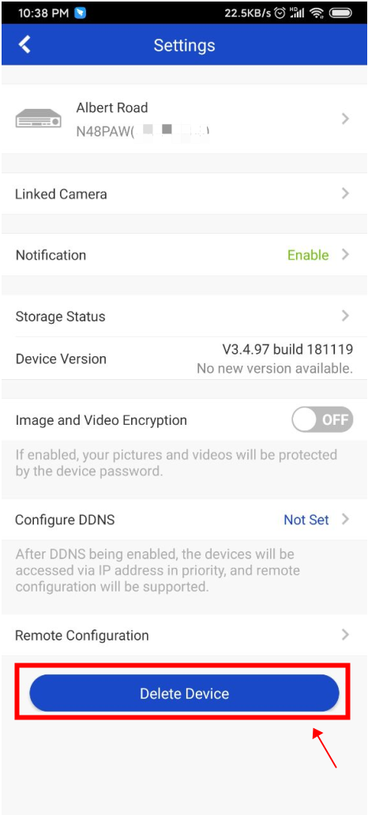The width and height of the screenshot is (368, 815).
Task: Open the Notification settings row
Action: click(x=184, y=254)
